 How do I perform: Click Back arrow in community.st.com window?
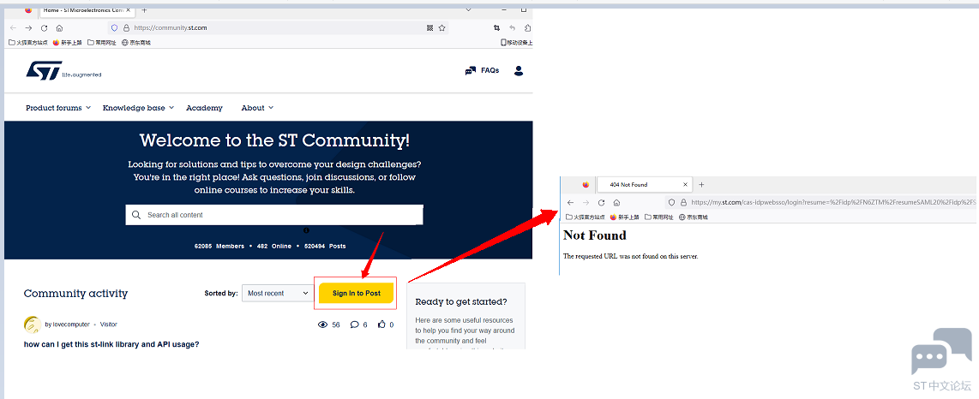(x=13, y=28)
